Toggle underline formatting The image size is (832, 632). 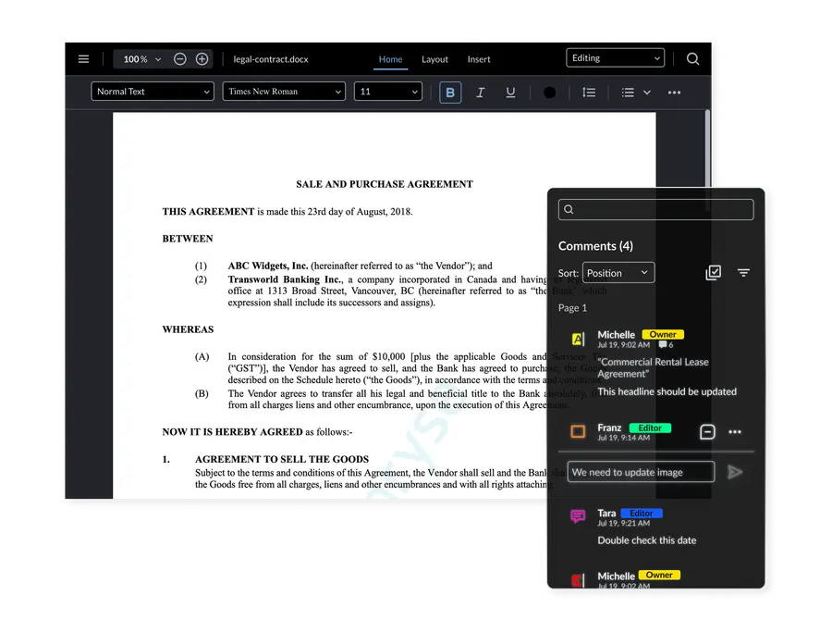click(510, 93)
